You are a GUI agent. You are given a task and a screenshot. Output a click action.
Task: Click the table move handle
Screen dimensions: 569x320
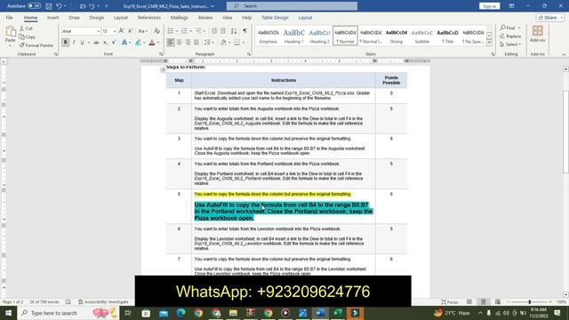[x=163, y=69]
